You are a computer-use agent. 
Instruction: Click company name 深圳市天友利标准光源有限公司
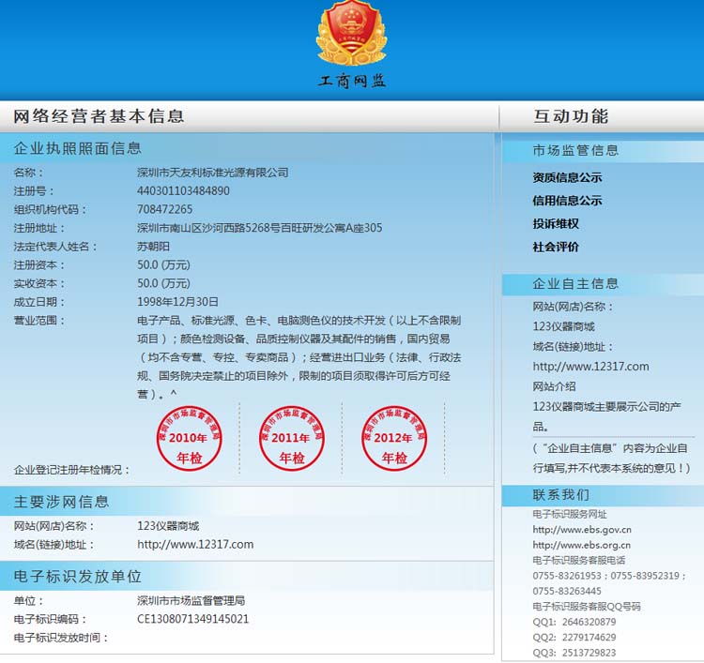click(x=213, y=173)
